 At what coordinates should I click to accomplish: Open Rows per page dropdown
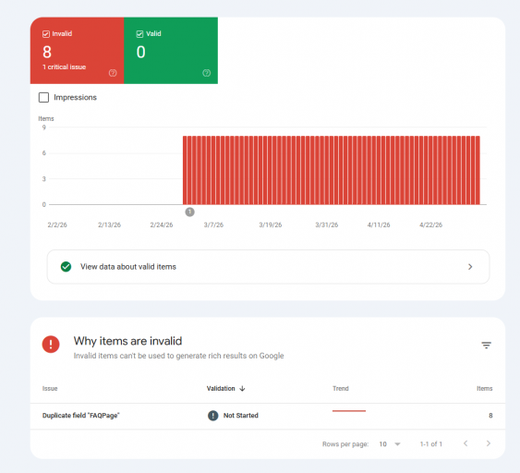pos(390,444)
